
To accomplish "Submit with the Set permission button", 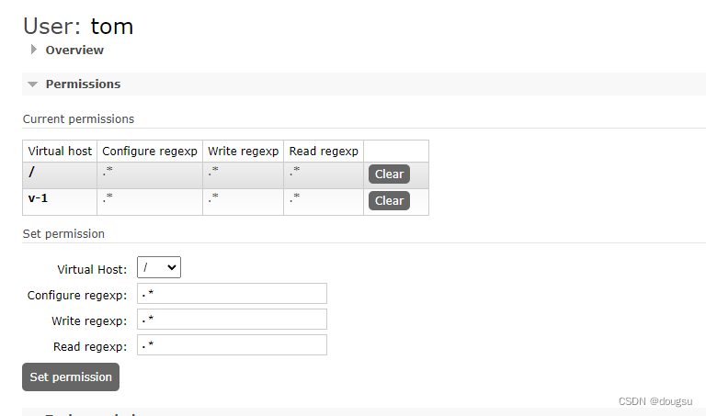I will [x=71, y=377].
